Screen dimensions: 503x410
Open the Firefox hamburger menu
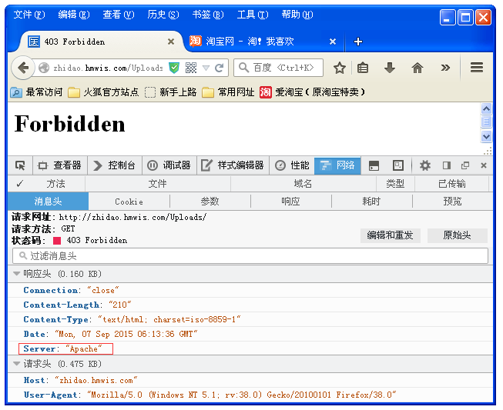(477, 68)
